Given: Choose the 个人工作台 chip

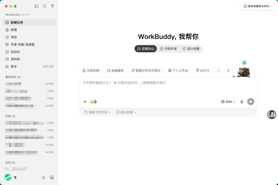Looking at the screenshot, I should click(x=178, y=71).
